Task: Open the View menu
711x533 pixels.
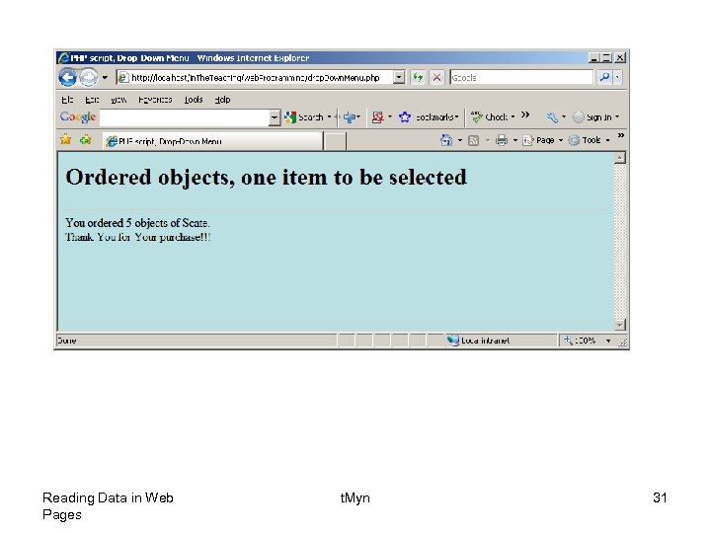Action: pos(118,100)
